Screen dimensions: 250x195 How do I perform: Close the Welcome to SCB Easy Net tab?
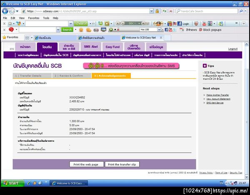click(161, 38)
